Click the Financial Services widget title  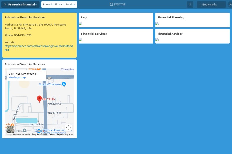coord(94,34)
